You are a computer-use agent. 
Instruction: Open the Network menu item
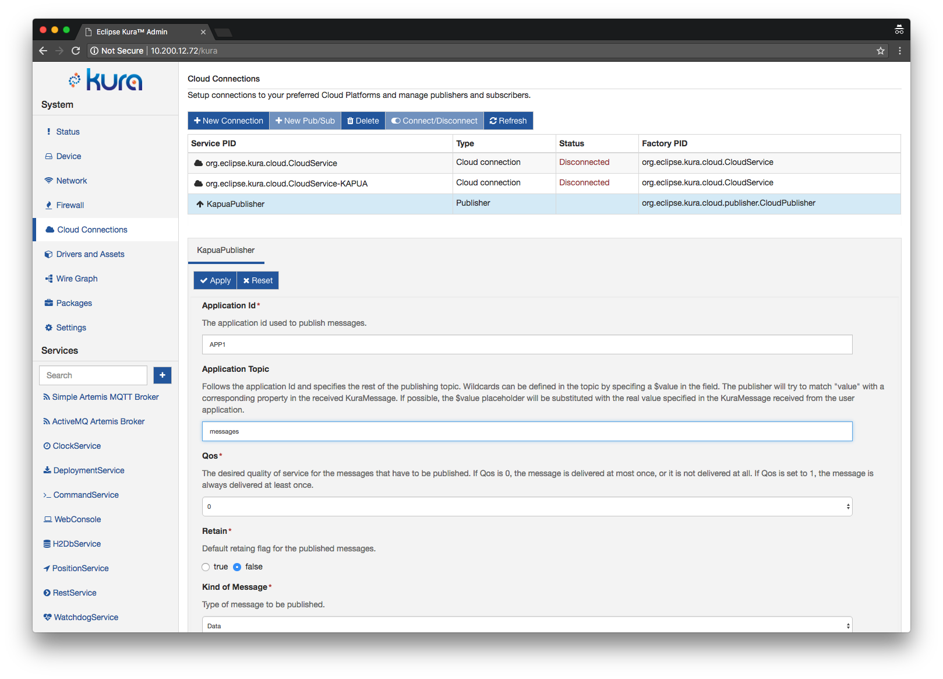[72, 181]
